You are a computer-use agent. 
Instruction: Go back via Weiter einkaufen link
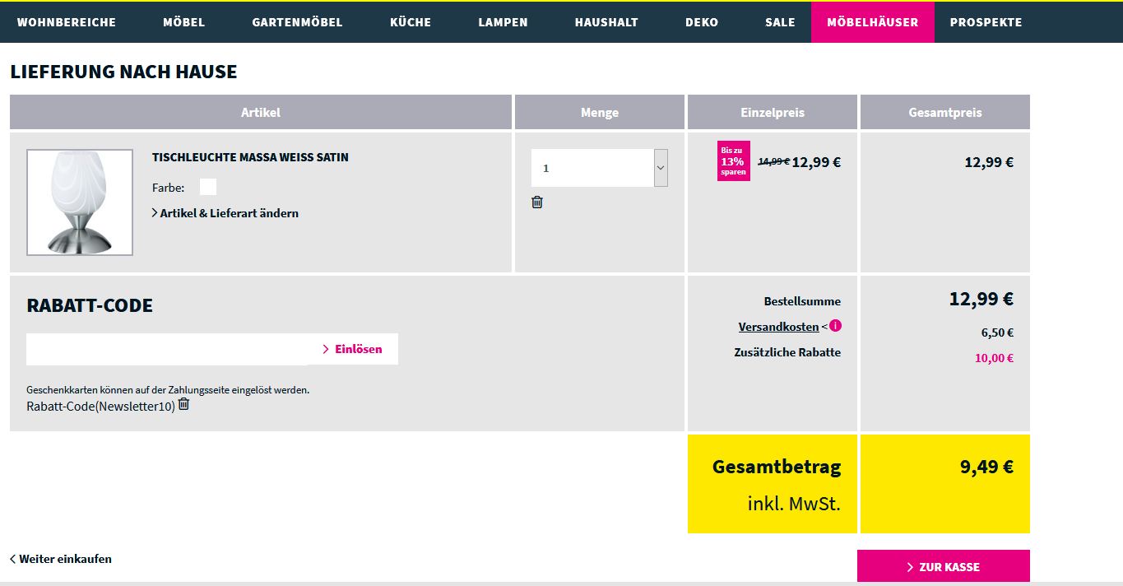[61, 559]
